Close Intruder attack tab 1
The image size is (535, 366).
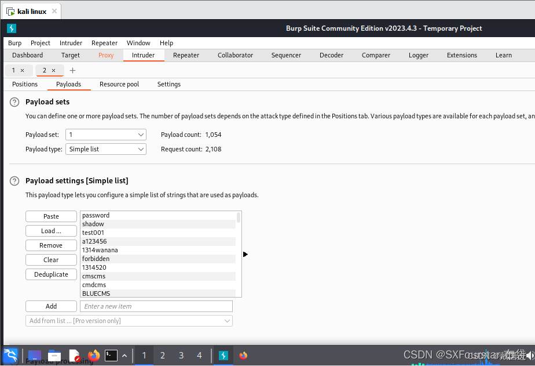coord(22,70)
